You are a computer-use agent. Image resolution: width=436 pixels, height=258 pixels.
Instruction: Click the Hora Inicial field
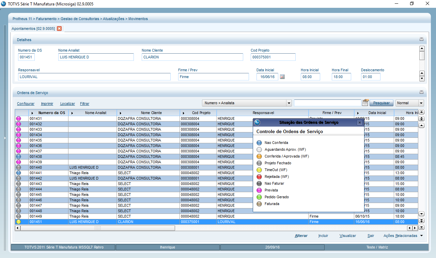310,77
